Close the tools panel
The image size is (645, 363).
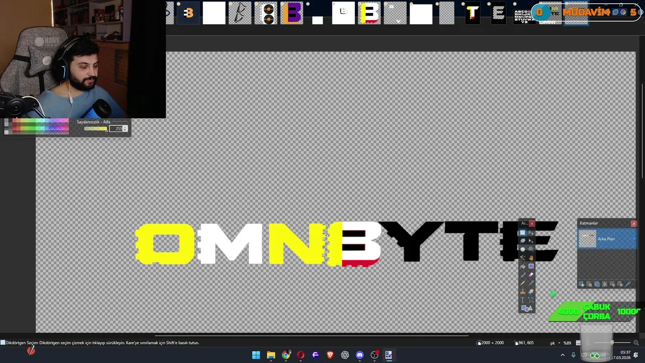tap(532, 223)
